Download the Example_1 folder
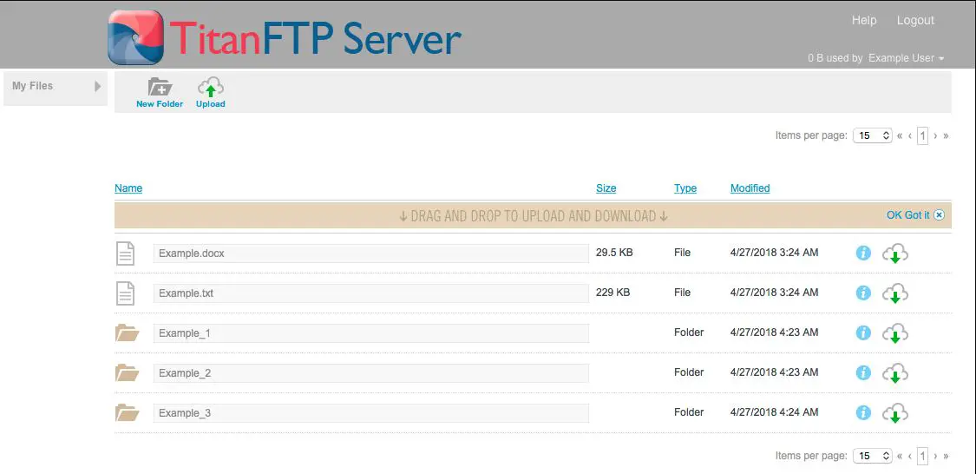This screenshot has height=474, width=976. [x=895, y=334]
